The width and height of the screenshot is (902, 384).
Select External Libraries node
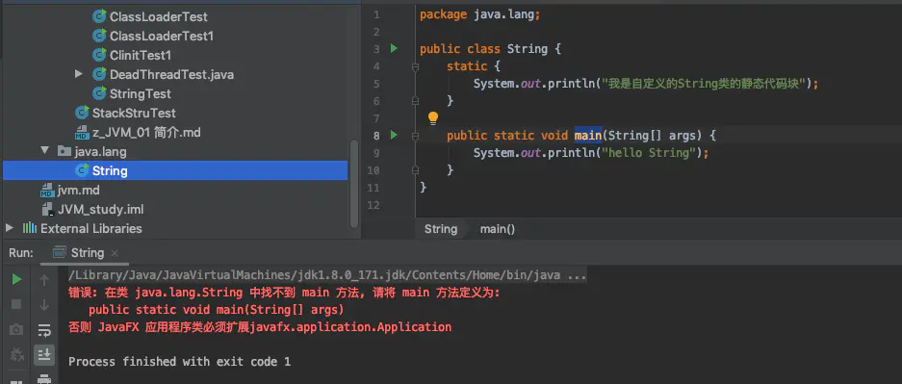[90, 228]
